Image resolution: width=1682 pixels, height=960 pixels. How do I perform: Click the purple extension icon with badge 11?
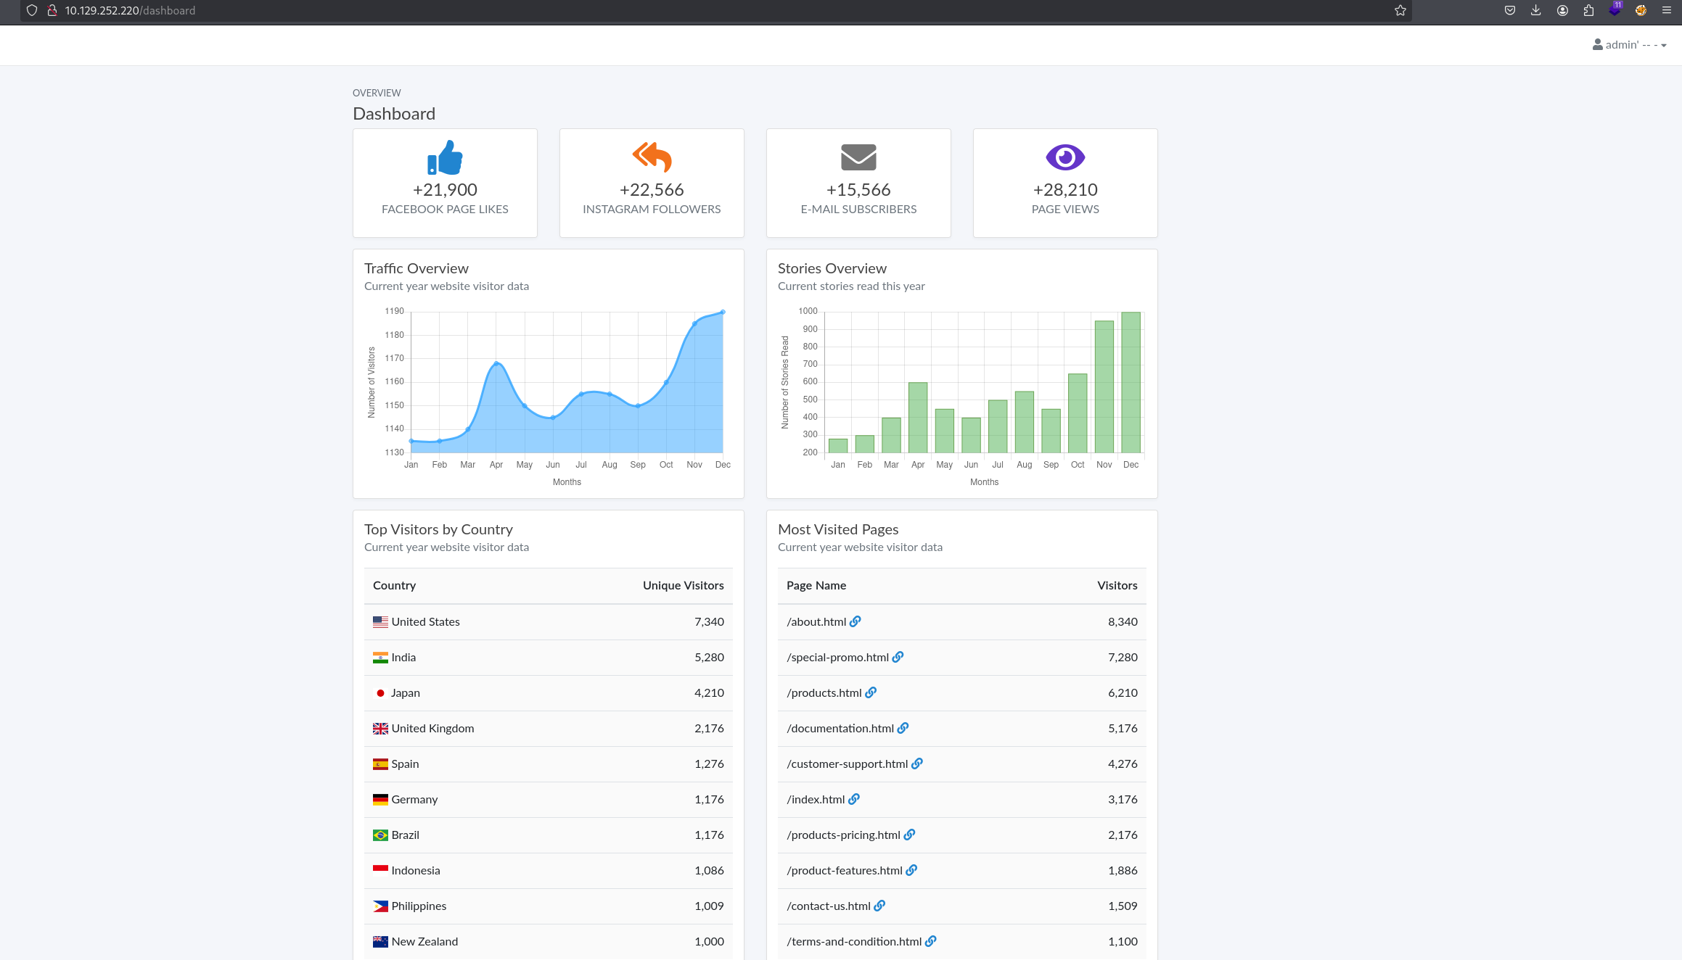(1615, 10)
